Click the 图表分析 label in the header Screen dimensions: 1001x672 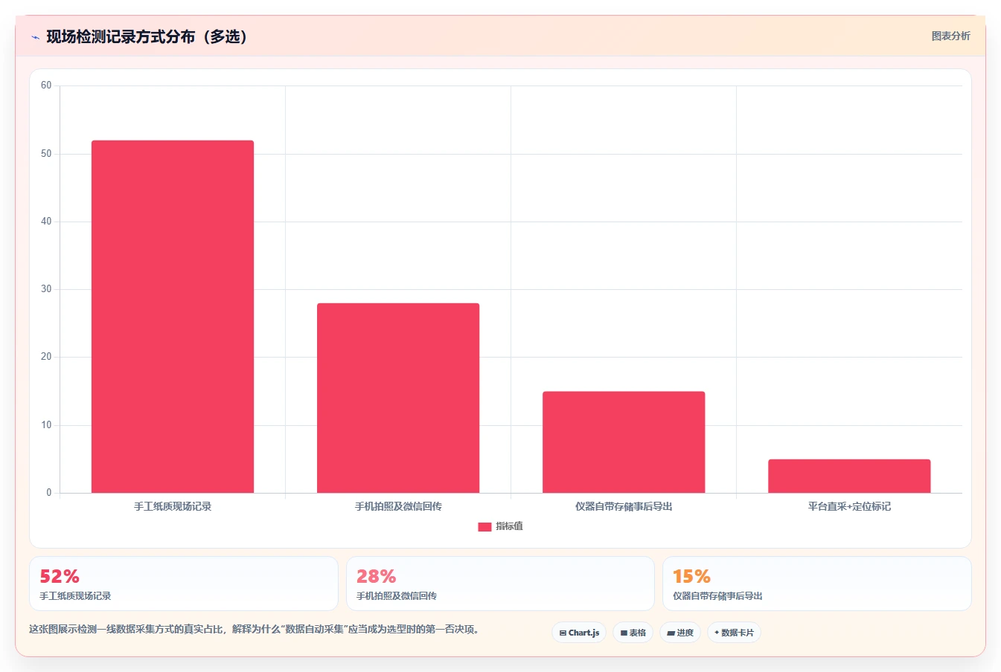950,36
